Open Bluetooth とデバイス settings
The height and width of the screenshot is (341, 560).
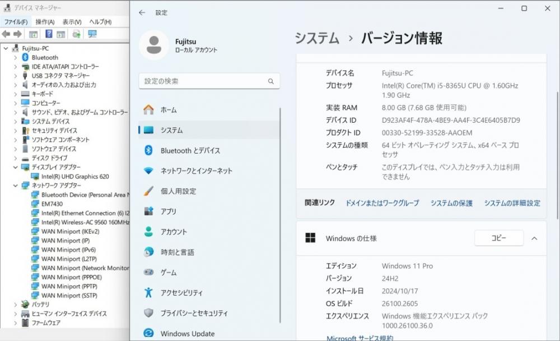click(x=209, y=151)
